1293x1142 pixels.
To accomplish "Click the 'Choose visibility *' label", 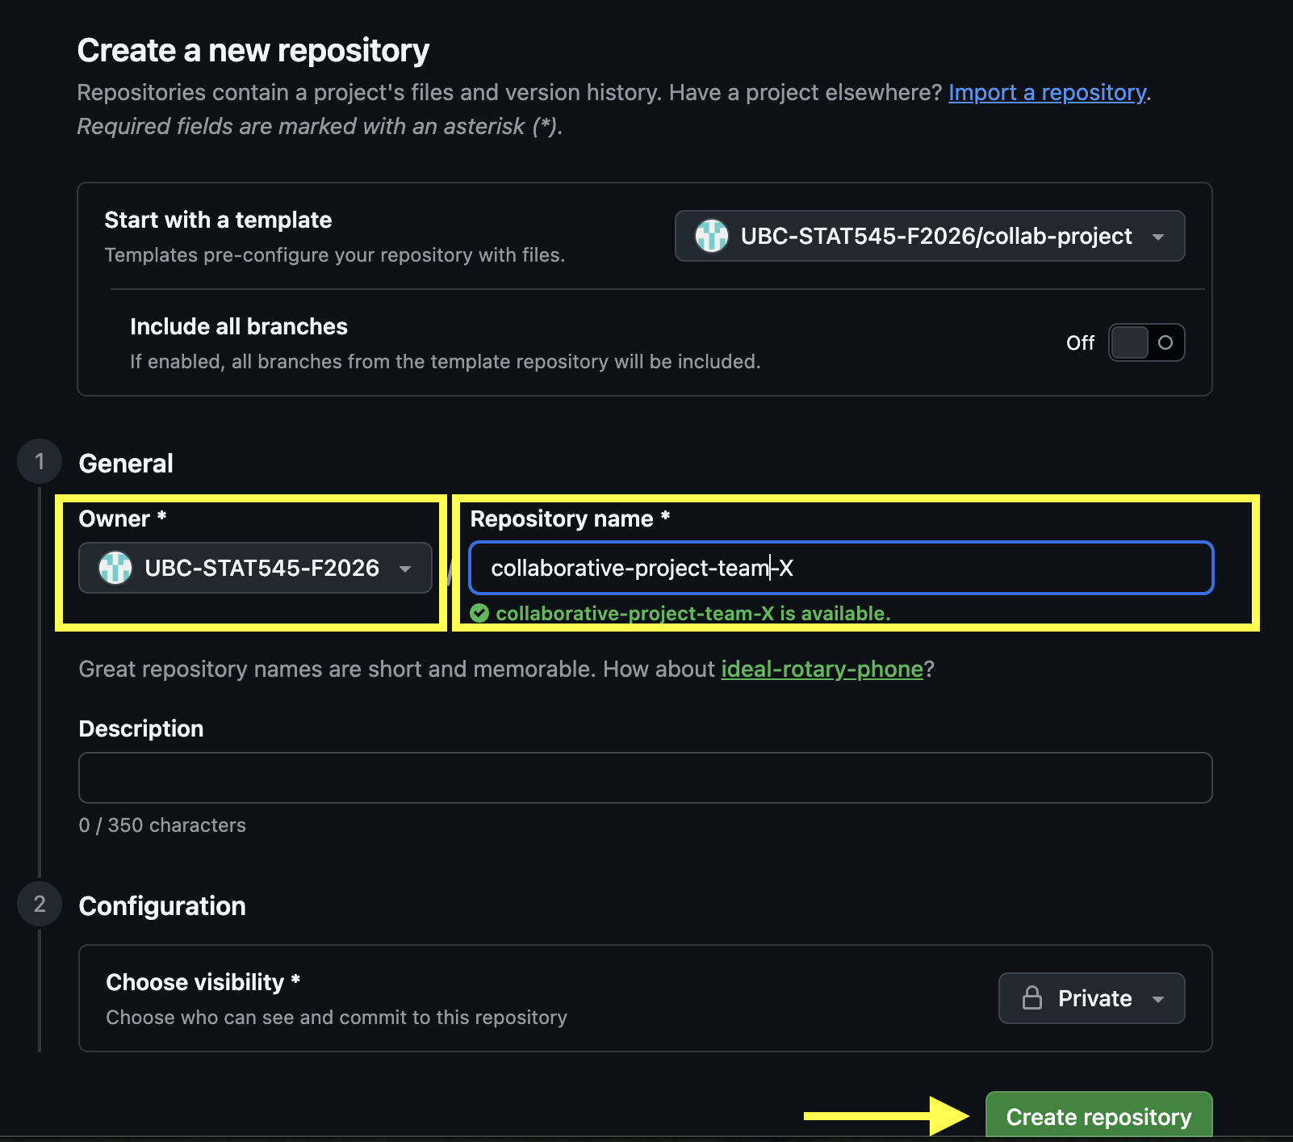I will coord(203,982).
